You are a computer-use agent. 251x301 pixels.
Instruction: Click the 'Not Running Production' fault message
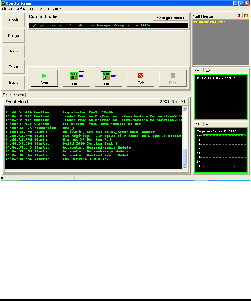coord(209,22)
